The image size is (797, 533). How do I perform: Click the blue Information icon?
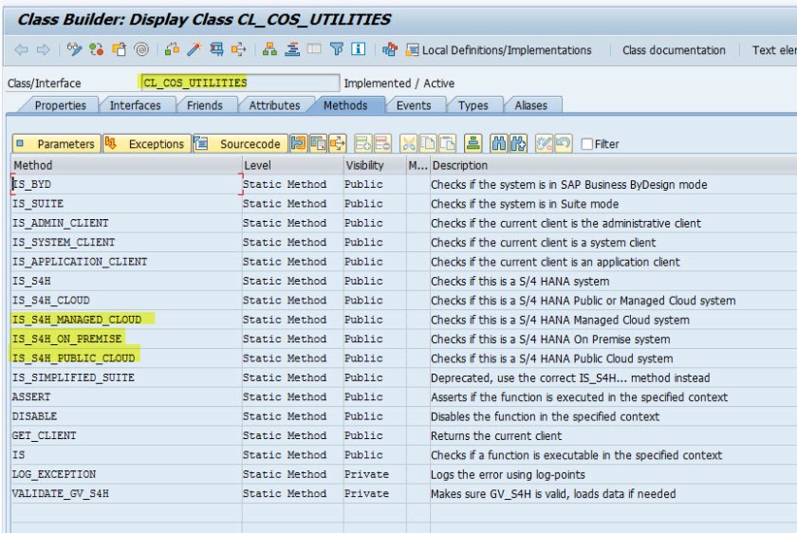pyautogui.click(x=359, y=49)
